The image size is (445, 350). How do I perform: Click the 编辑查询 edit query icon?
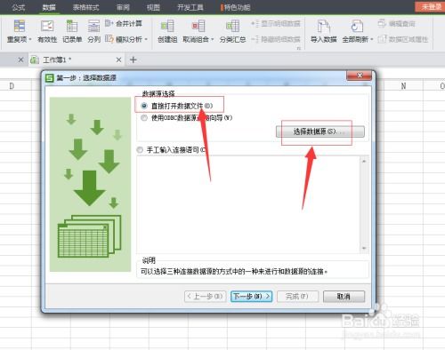tap(382, 23)
